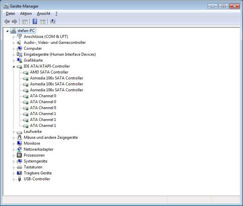Screen dimensions: 243x206
Task: Click the speaker icon for Audio-, Video- und Gamecontroller
Action: (19, 43)
